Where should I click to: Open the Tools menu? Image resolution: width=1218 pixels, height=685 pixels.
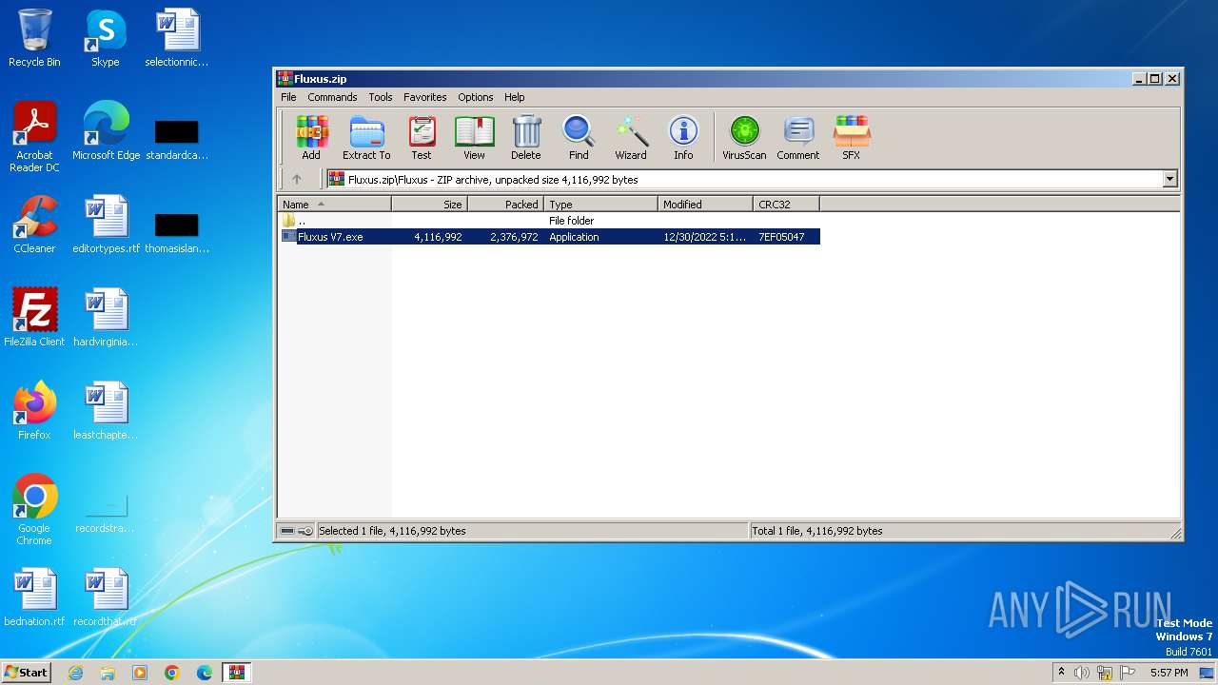click(381, 97)
